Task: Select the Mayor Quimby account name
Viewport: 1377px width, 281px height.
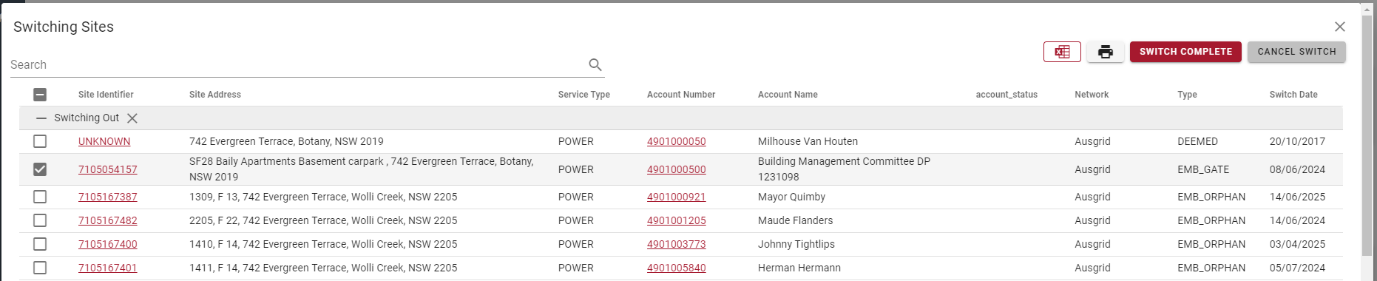Action: pyautogui.click(x=791, y=197)
